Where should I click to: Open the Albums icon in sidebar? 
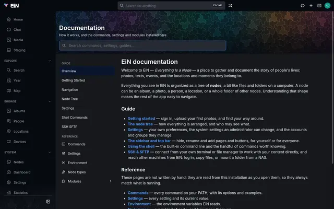point(9,111)
